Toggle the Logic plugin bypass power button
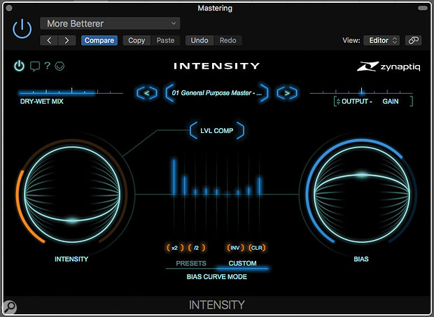Screen dimensions: 434x317 22,29
